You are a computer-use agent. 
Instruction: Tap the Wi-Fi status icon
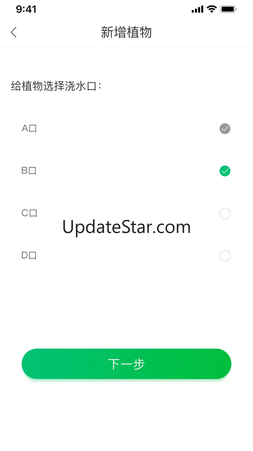(x=212, y=9)
